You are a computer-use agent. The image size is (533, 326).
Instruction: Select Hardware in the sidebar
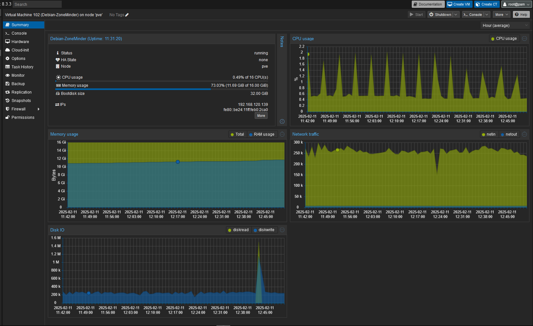(x=24, y=42)
